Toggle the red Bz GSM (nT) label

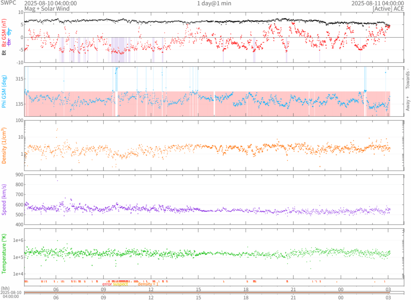click(x=4, y=33)
